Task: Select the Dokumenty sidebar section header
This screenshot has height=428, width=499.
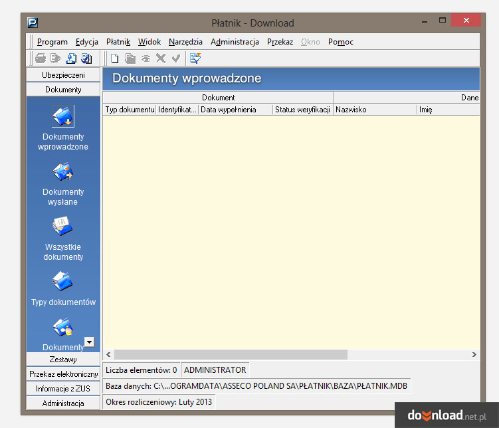Action: click(x=63, y=90)
